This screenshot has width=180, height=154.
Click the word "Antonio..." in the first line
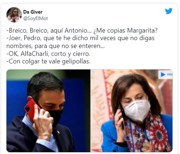(78, 30)
